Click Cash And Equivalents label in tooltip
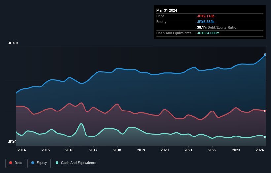 click(174, 33)
